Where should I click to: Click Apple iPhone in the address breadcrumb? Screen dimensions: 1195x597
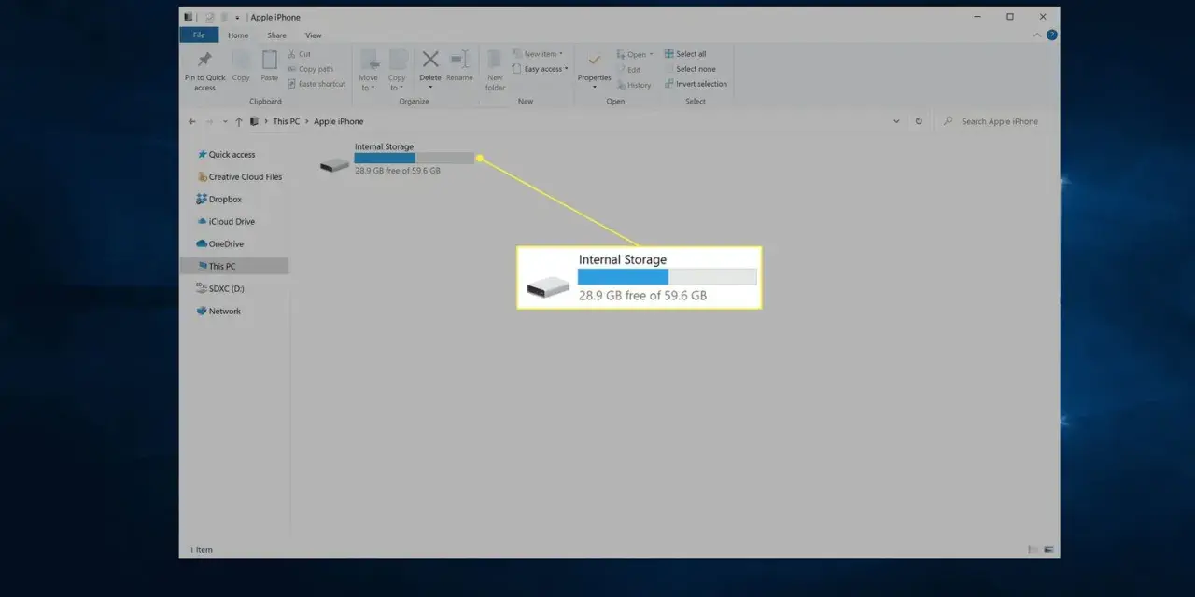[339, 121]
